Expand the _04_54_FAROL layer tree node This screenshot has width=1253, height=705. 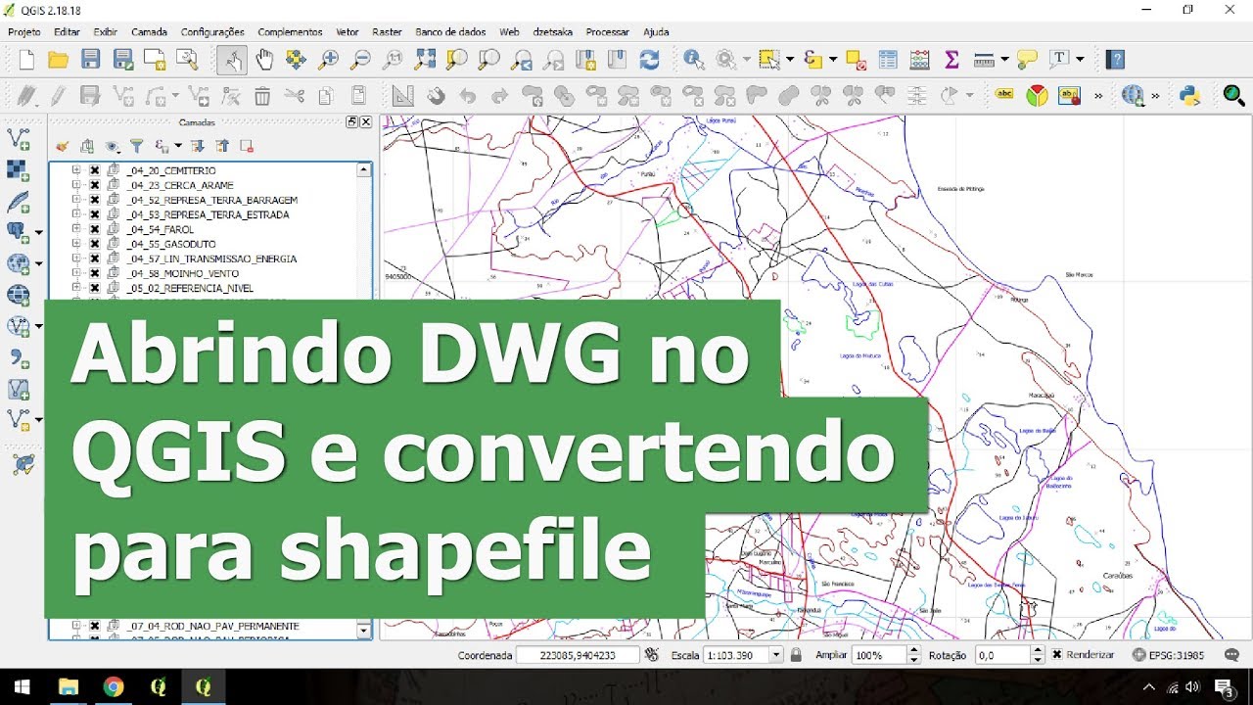pos(75,229)
